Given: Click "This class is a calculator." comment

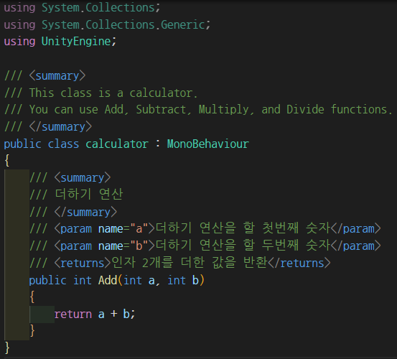Looking at the screenshot, I should pos(113,93).
